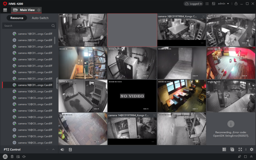Viewport: 256px width, 160px height.
Task: Open system settings via the gear icon
Action: (x=251, y=149)
